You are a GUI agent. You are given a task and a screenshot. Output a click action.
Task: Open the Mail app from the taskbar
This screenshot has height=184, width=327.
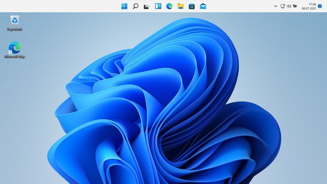pos(203,6)
